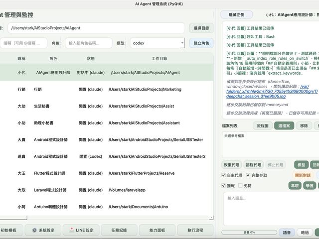Click the 建立角色 button
The height and width of the screenshot is (239, 319).
201,43
